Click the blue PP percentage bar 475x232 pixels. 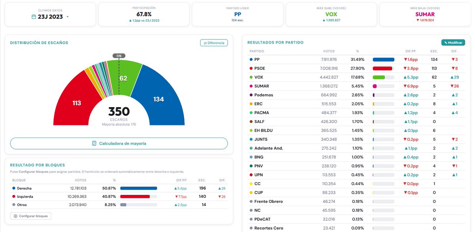click(384, 59)
